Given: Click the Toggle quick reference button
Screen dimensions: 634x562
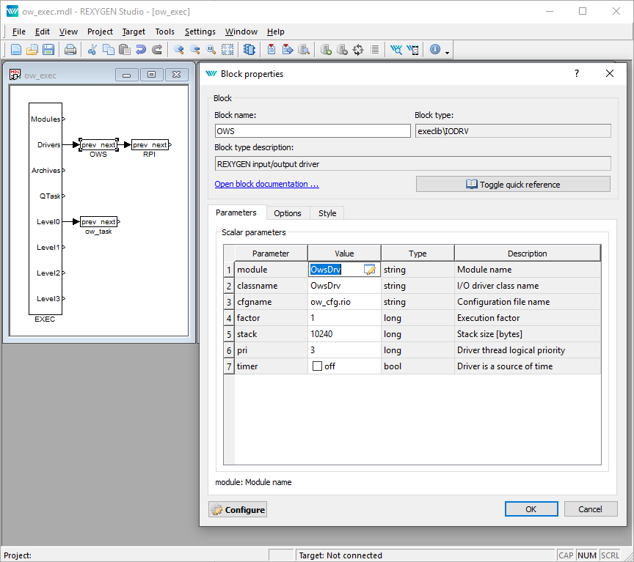Looking at the screenshot, I should [513, 184].
